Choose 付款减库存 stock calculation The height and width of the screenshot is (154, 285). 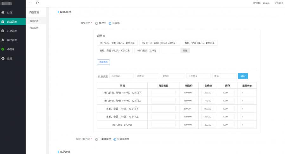coord(115,139)
